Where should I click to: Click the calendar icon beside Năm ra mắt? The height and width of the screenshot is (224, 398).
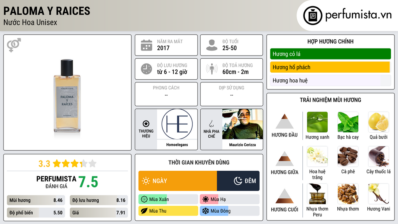pyautogui.click(x=147, y=45)
